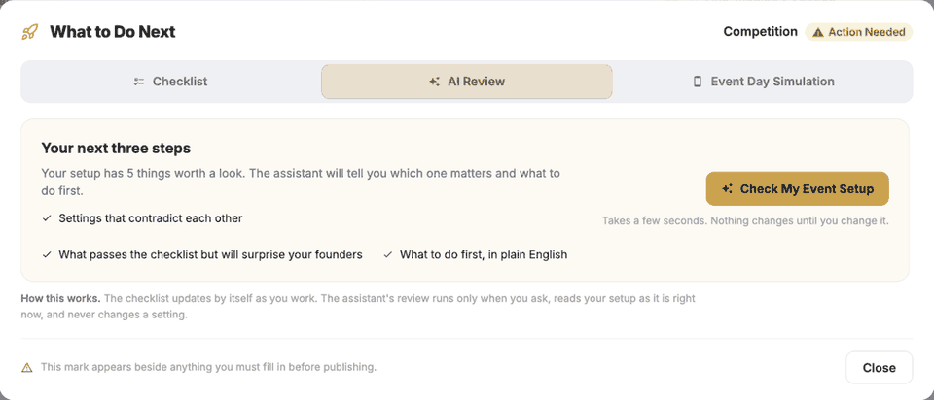This screenshot has height=400, width=934.
Task: Click the Your setup has 5 things description
Action: click(301, 183)
